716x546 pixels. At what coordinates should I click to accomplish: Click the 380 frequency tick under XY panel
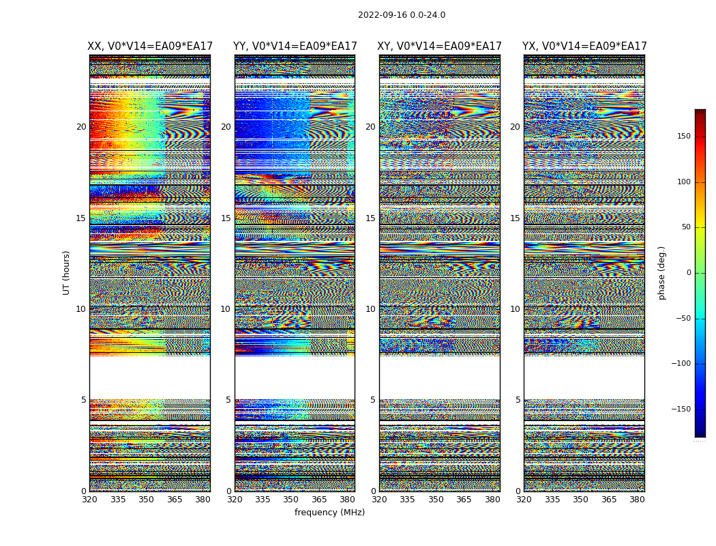pos(493,500)
